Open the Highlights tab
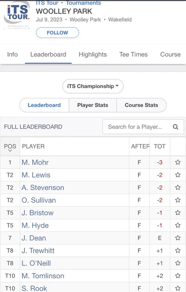Viewport: 186px width, 292px height. (93, 55)
